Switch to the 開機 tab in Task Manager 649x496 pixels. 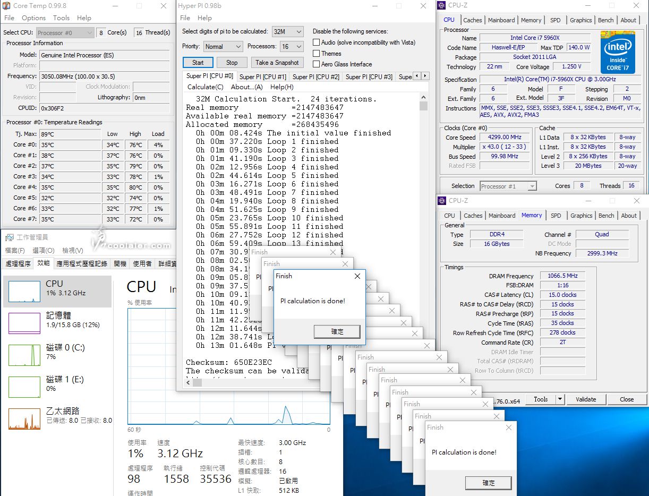120,263
